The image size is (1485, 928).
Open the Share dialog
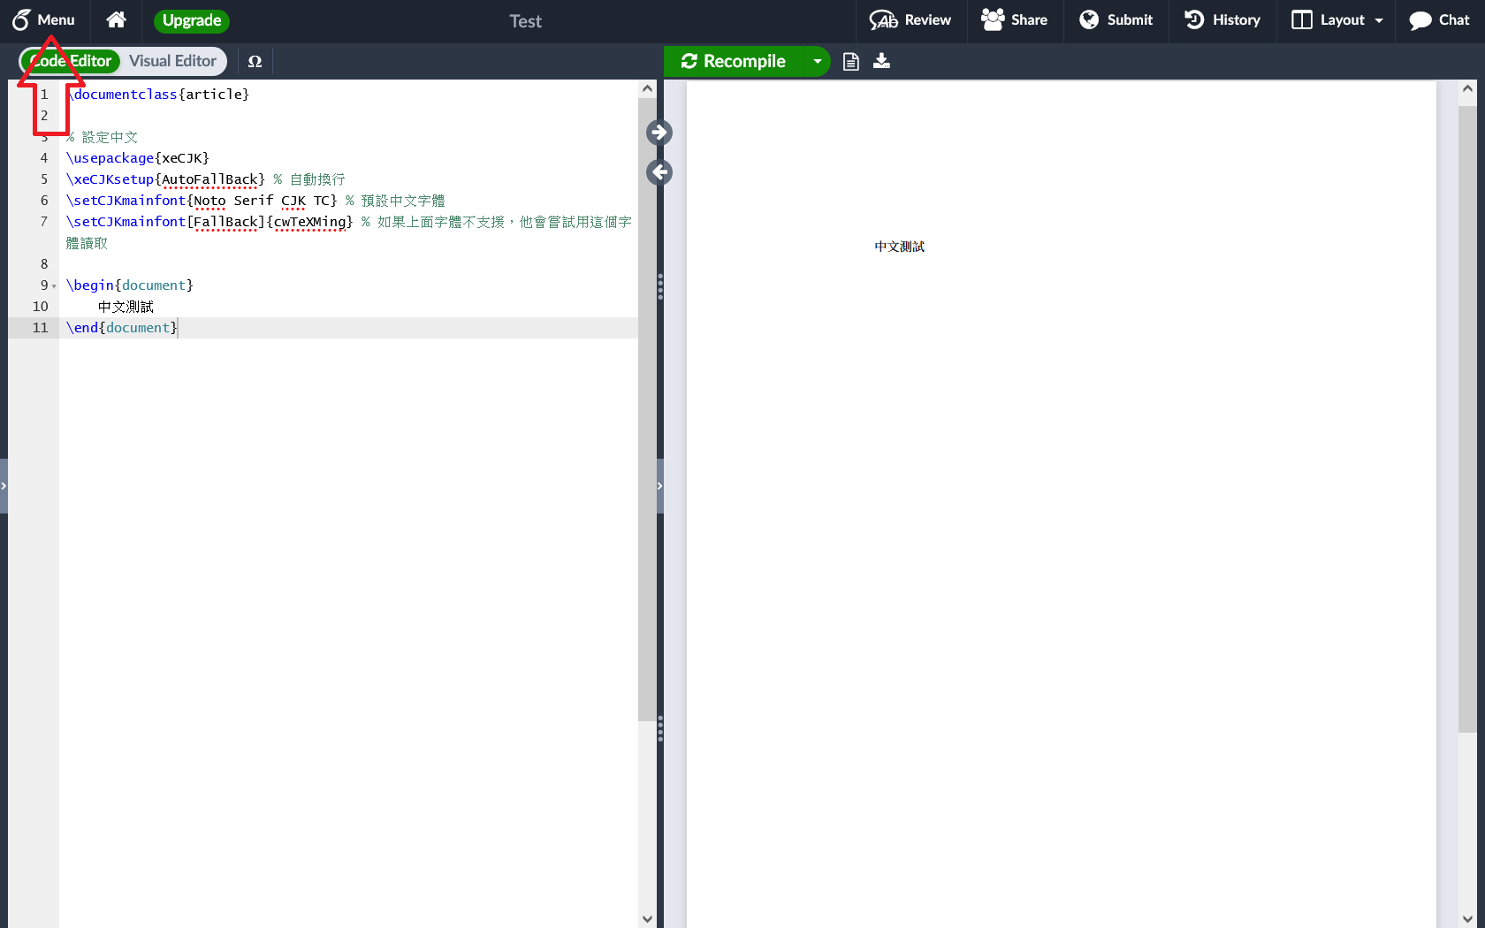coord(1014,19)
